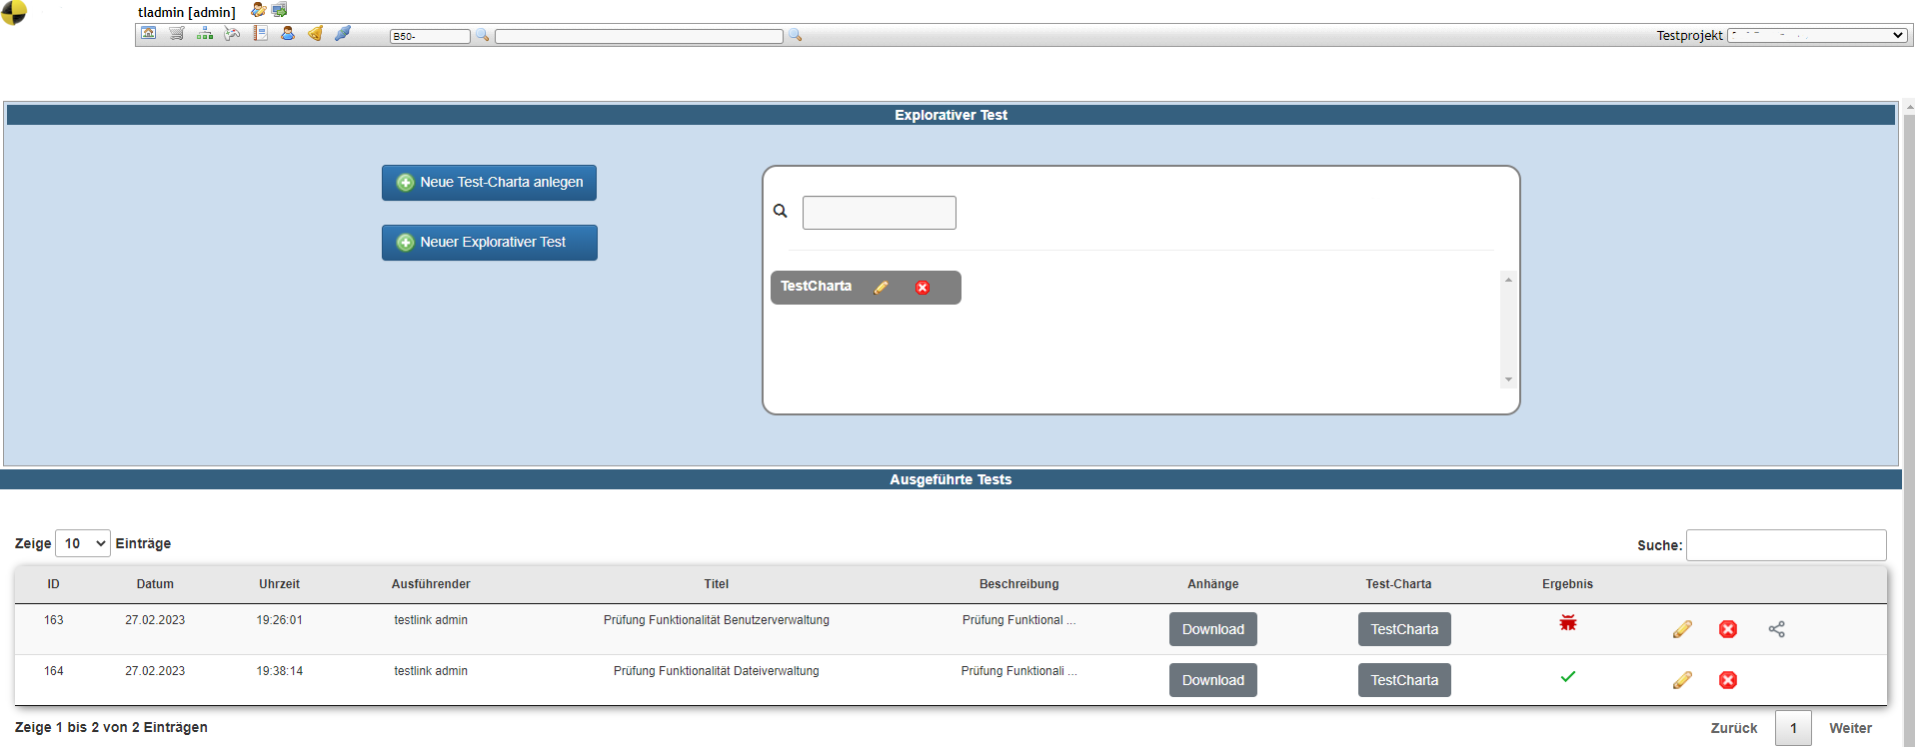Open the bell events icon
This screenshot has height=747, width=1915.
[315, 34]
